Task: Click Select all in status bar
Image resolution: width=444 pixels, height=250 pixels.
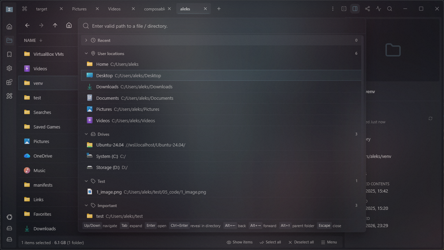Action: click(x=270, y=242)
